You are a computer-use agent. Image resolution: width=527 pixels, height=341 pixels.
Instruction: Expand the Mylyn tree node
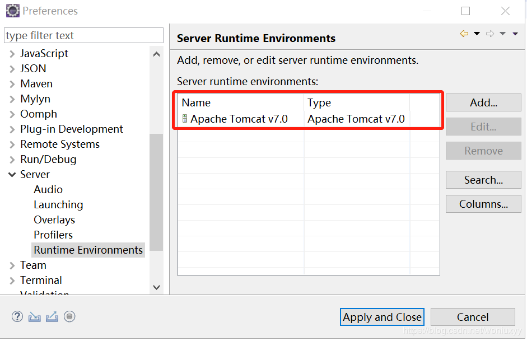[x=12, y=99]
